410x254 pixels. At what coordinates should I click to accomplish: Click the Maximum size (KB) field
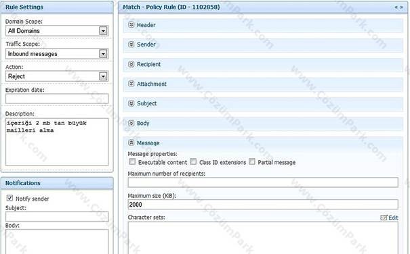[x=263, y=205]
